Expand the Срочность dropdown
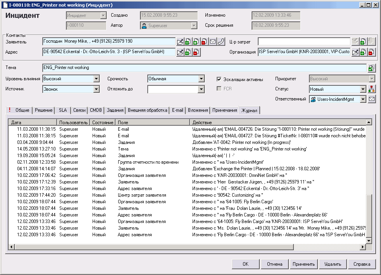This screenshot has height=275, width=381. click(201, 79)
